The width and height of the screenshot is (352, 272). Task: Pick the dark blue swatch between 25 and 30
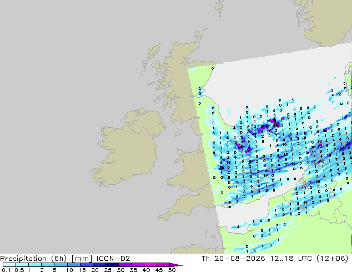[112, 265]
